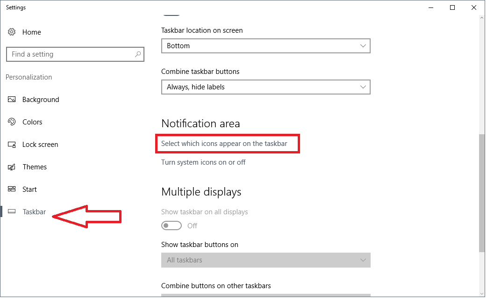Click the Start menu settings icon

(11, 189)
